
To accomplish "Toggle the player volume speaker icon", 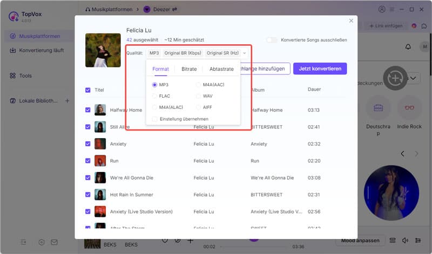I will coord(405,241).
